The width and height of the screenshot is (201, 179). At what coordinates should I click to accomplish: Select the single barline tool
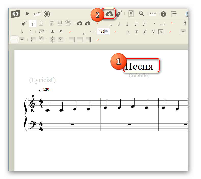click(x=72, y=39)
